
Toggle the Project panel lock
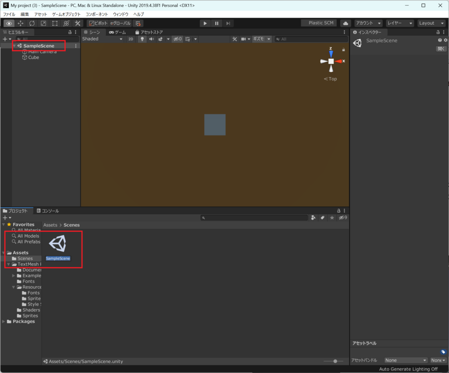coord(339,211)
